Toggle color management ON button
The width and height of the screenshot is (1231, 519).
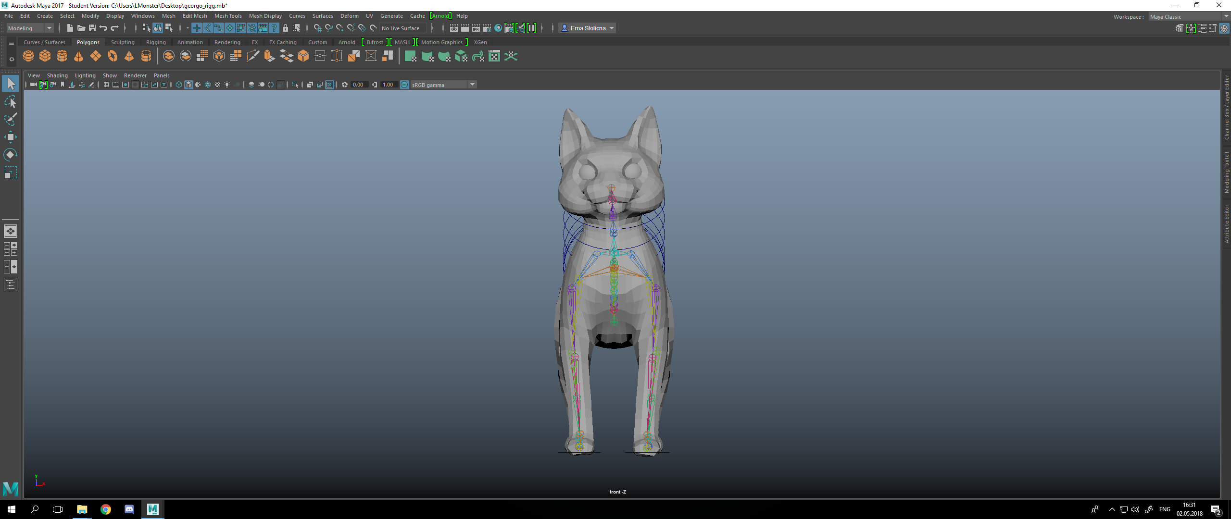click(x=404, y=85)
